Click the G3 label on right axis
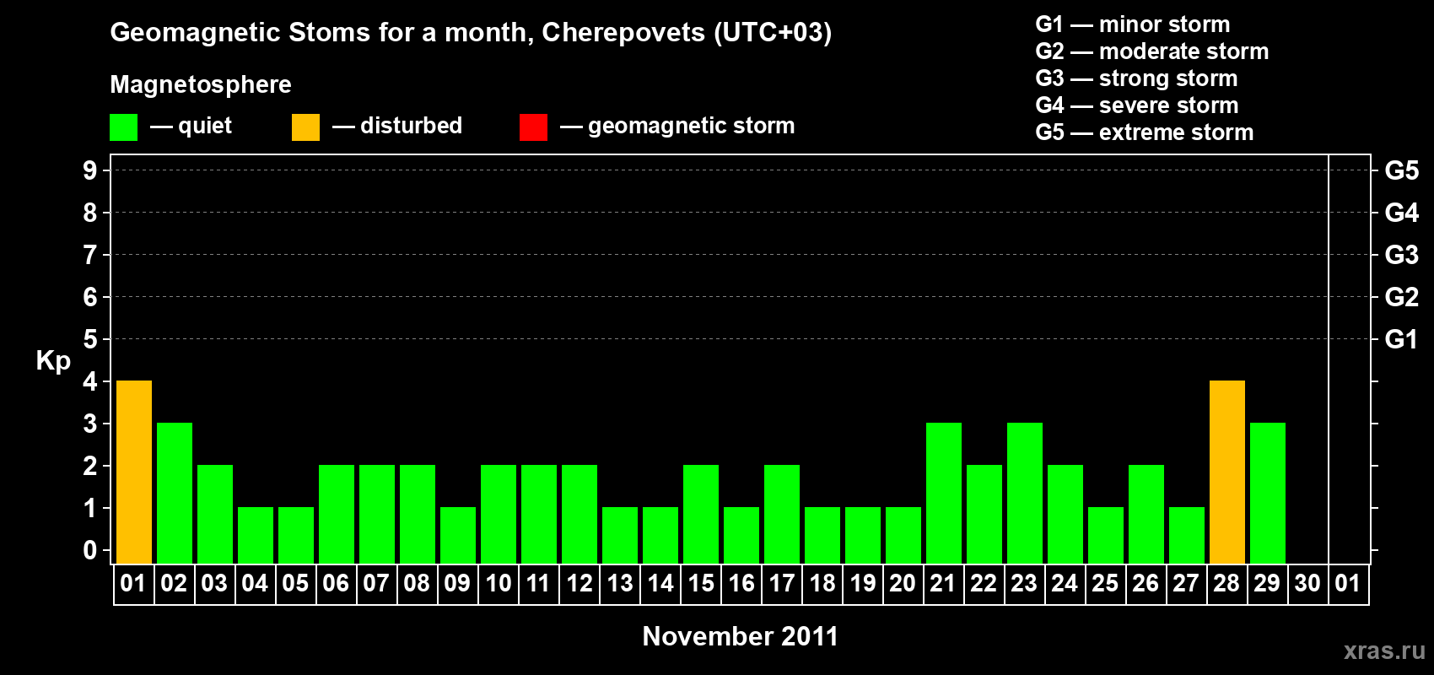 [1402, 255]
